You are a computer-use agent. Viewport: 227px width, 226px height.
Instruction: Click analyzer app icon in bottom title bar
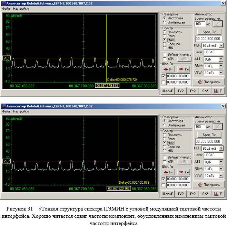click(x=3, y=106)
